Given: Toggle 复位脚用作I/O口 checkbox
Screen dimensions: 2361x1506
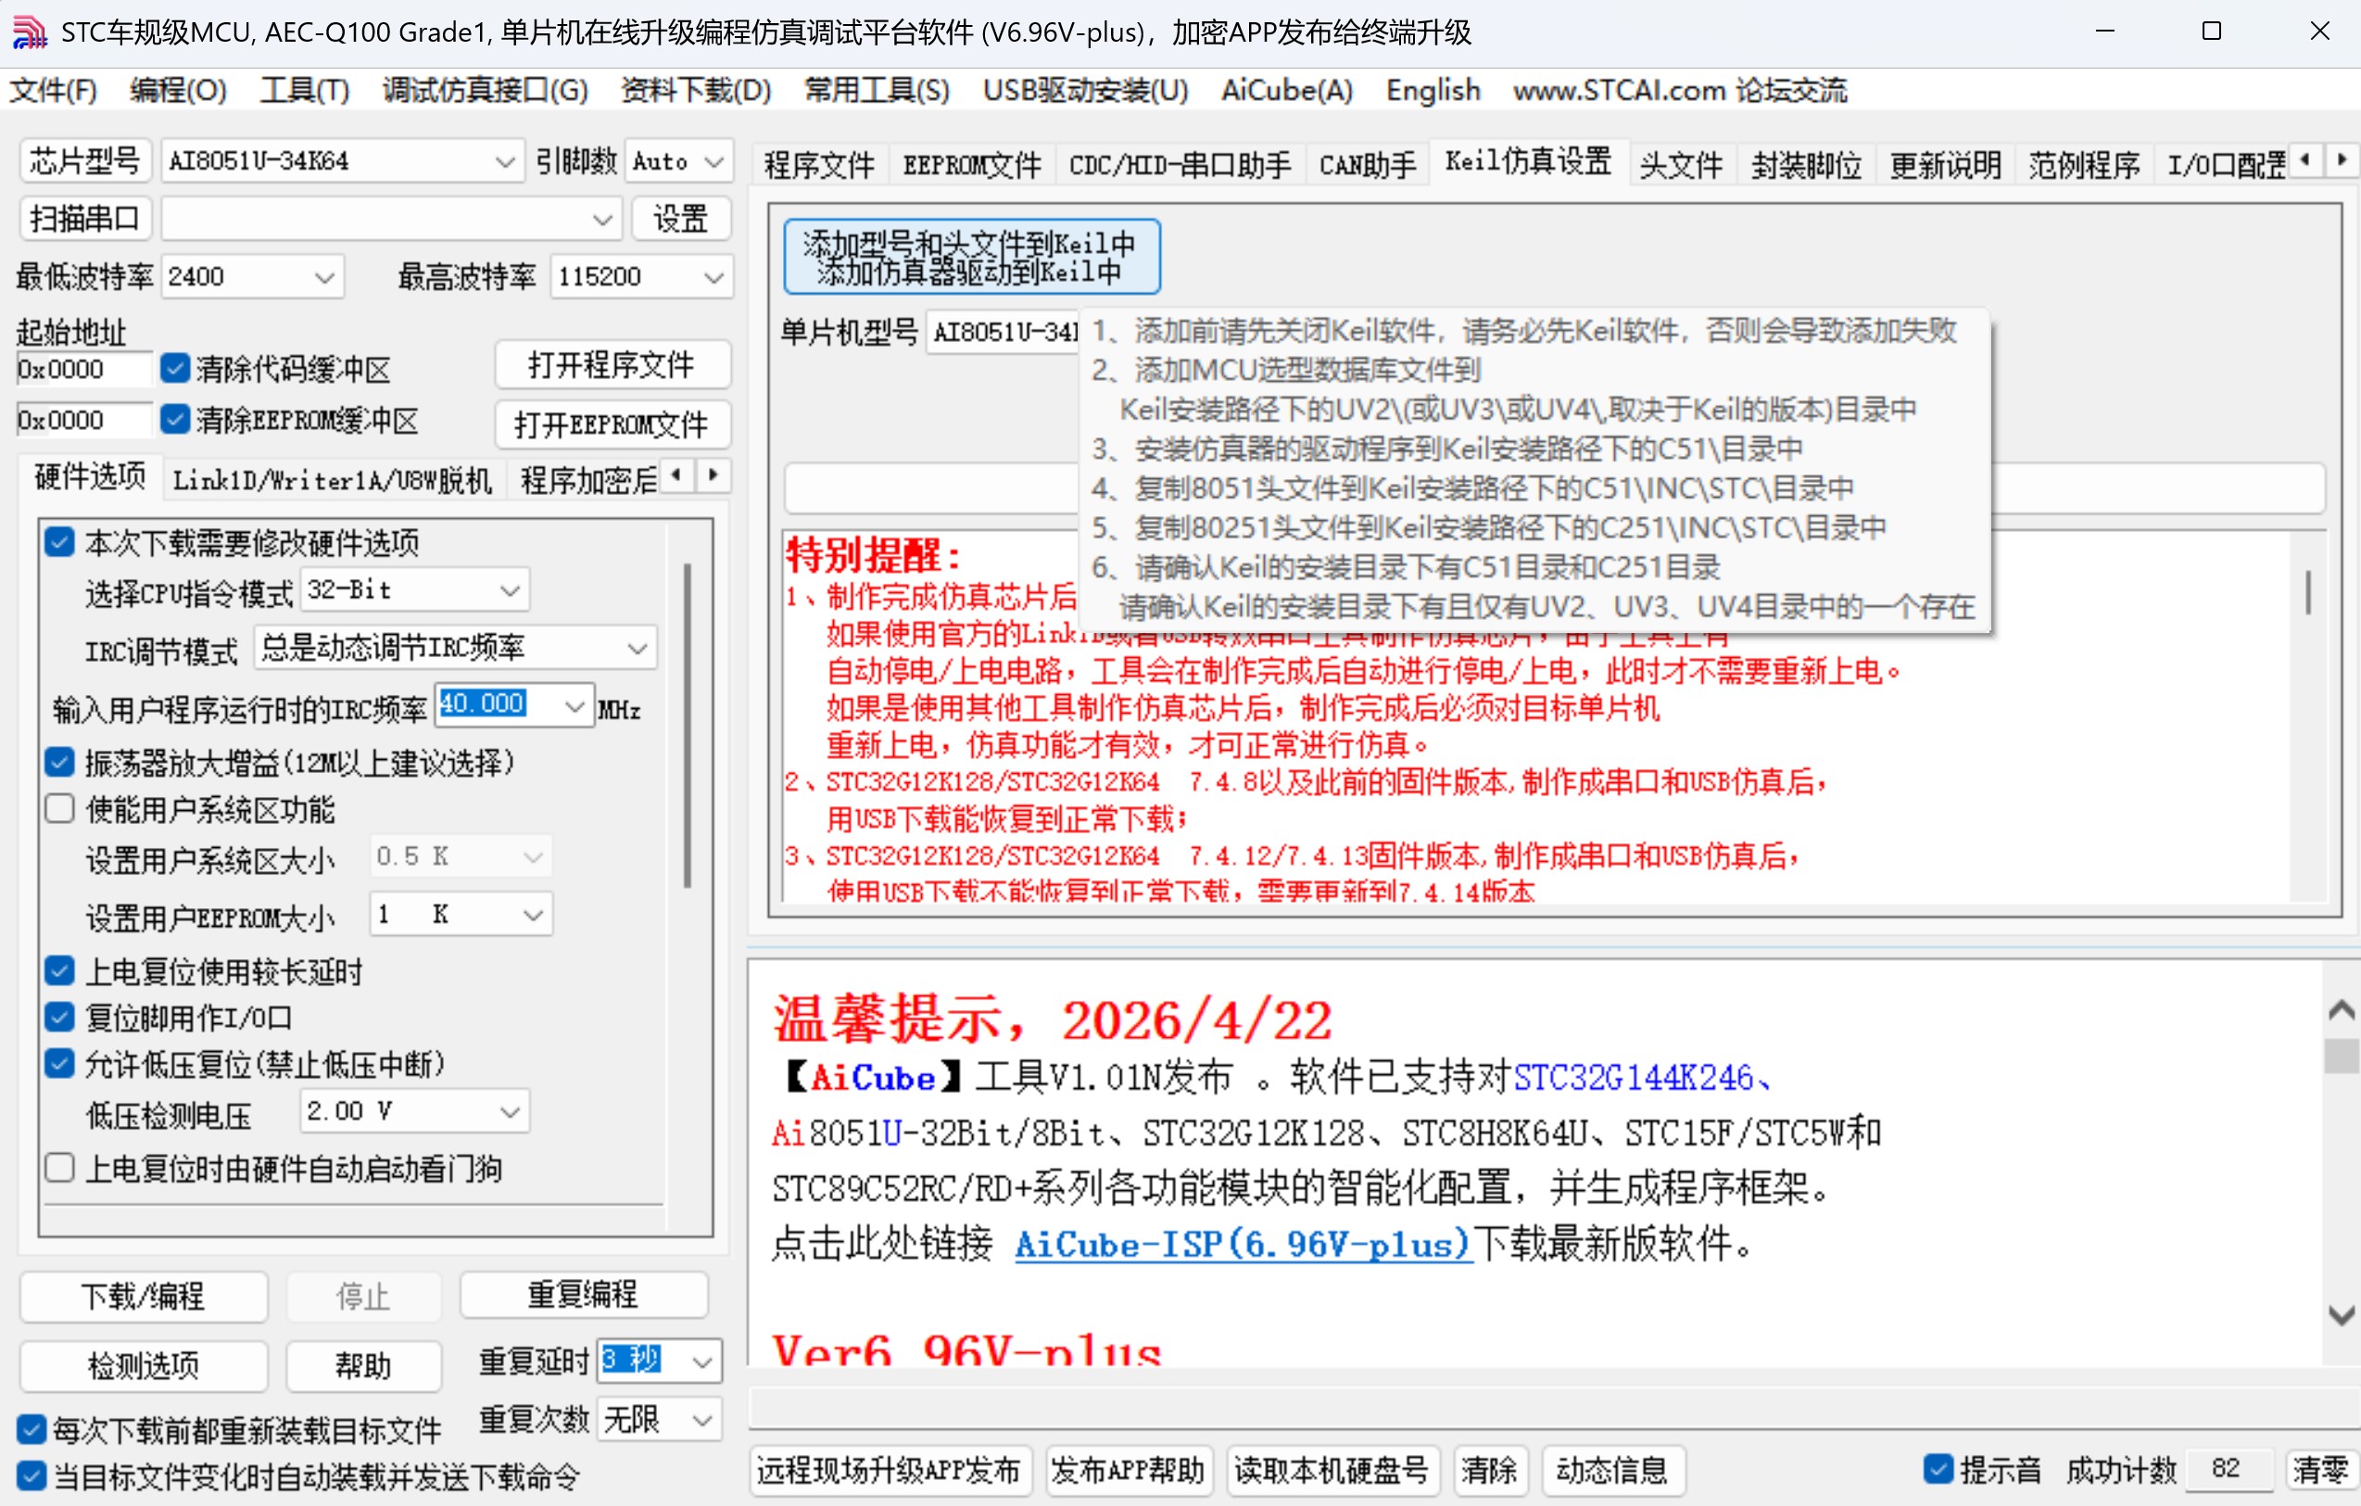Looking at the screenshot, I should pyautogui.click(x=60, y=1017).
